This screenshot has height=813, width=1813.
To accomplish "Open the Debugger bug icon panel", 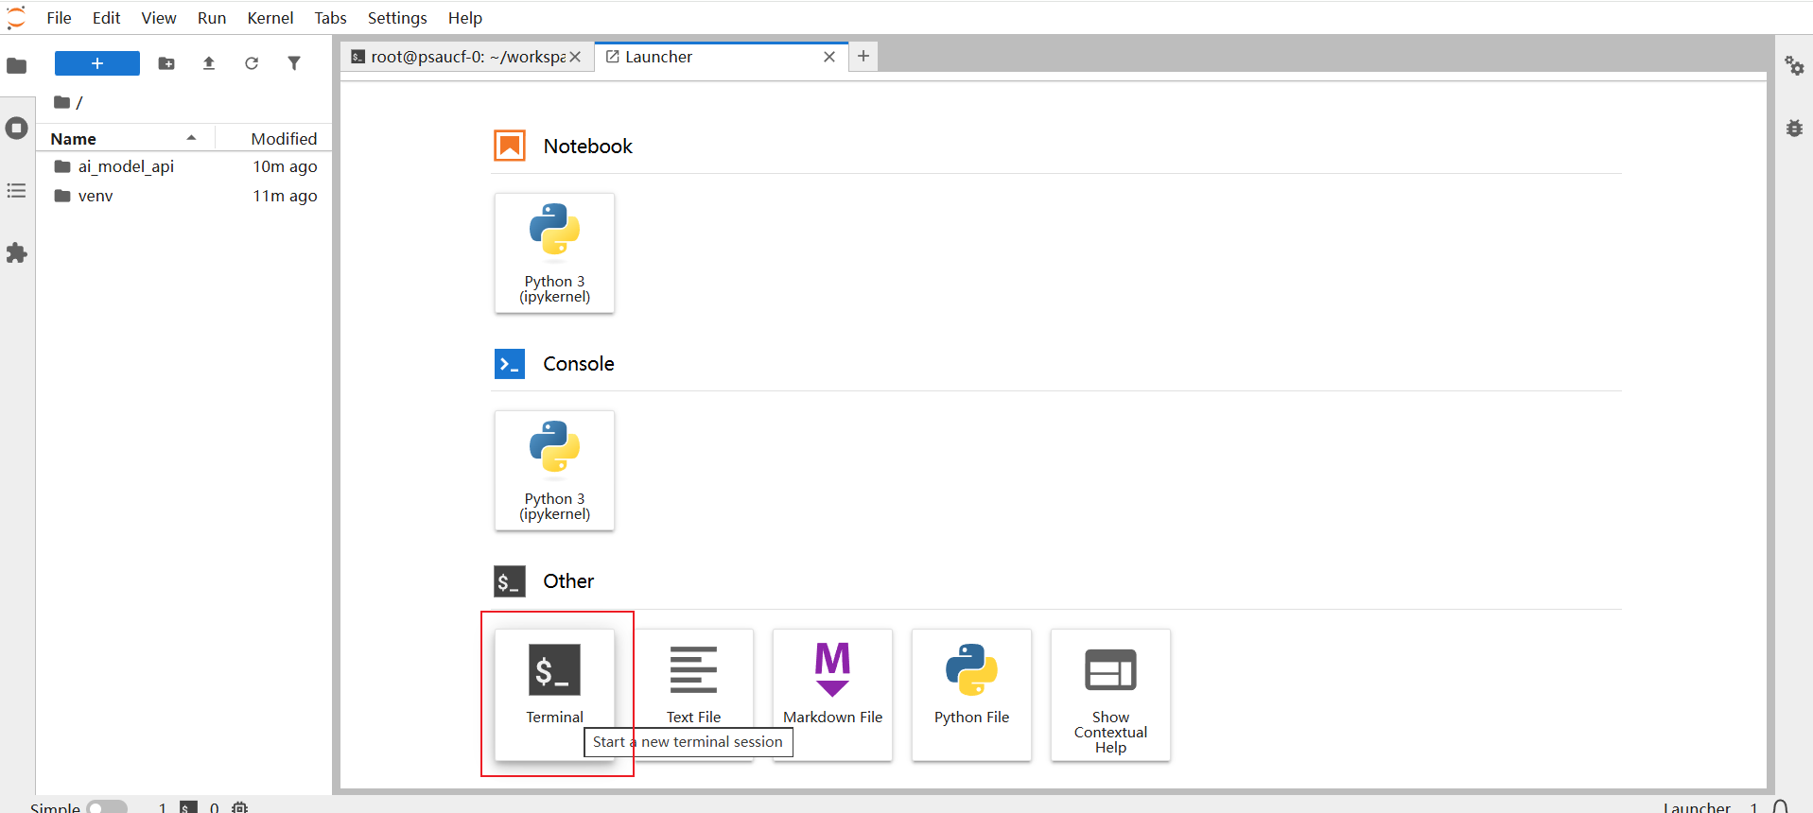I will [1794, 128].
